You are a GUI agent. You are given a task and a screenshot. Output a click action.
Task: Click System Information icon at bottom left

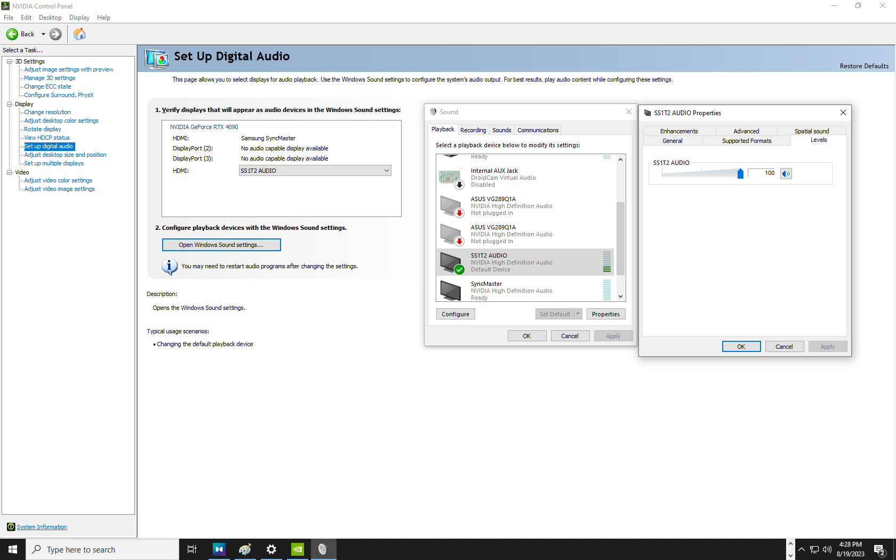pyautogui.click(x=11, y=527)
